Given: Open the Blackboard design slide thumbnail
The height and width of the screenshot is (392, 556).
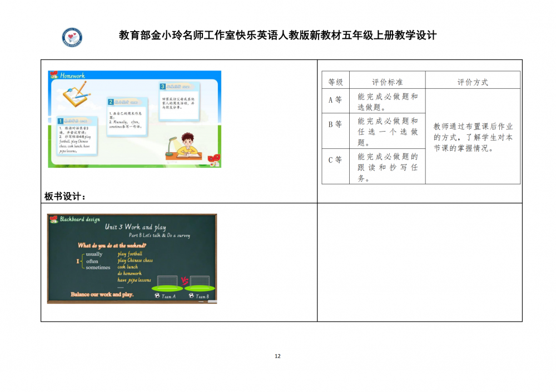Looking at the screenshot, I should [132, 259].
